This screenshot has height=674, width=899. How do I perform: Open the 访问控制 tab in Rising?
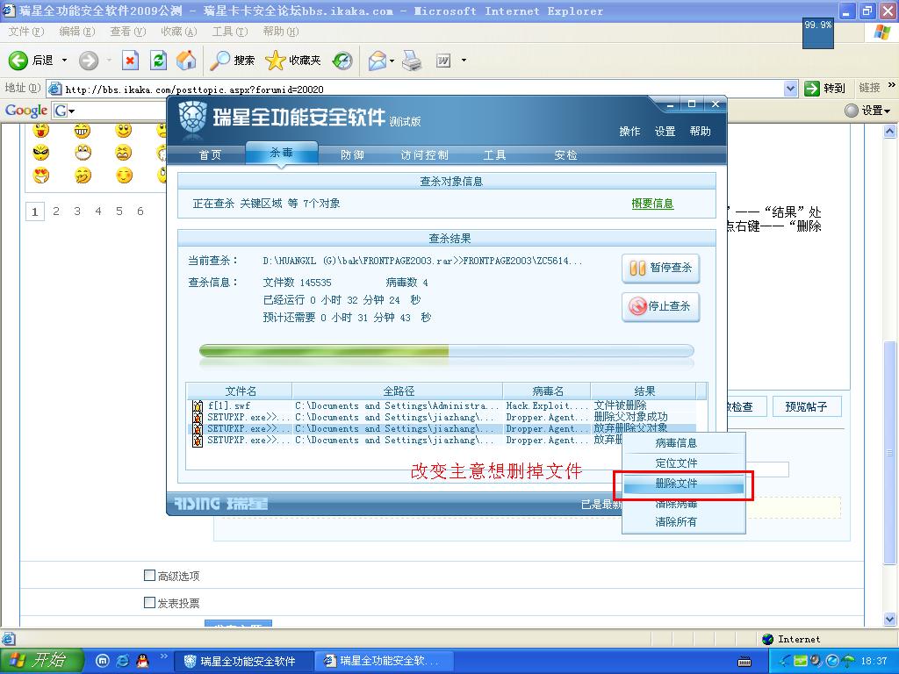[424, 155]
